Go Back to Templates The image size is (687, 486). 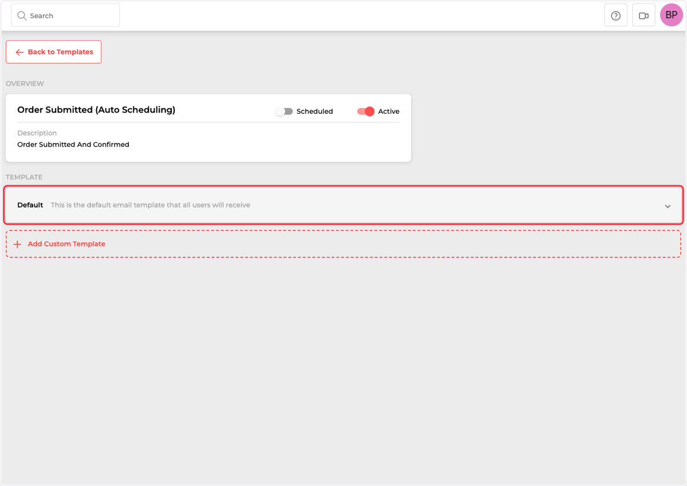pyautogui.click(x=54, y=51)
